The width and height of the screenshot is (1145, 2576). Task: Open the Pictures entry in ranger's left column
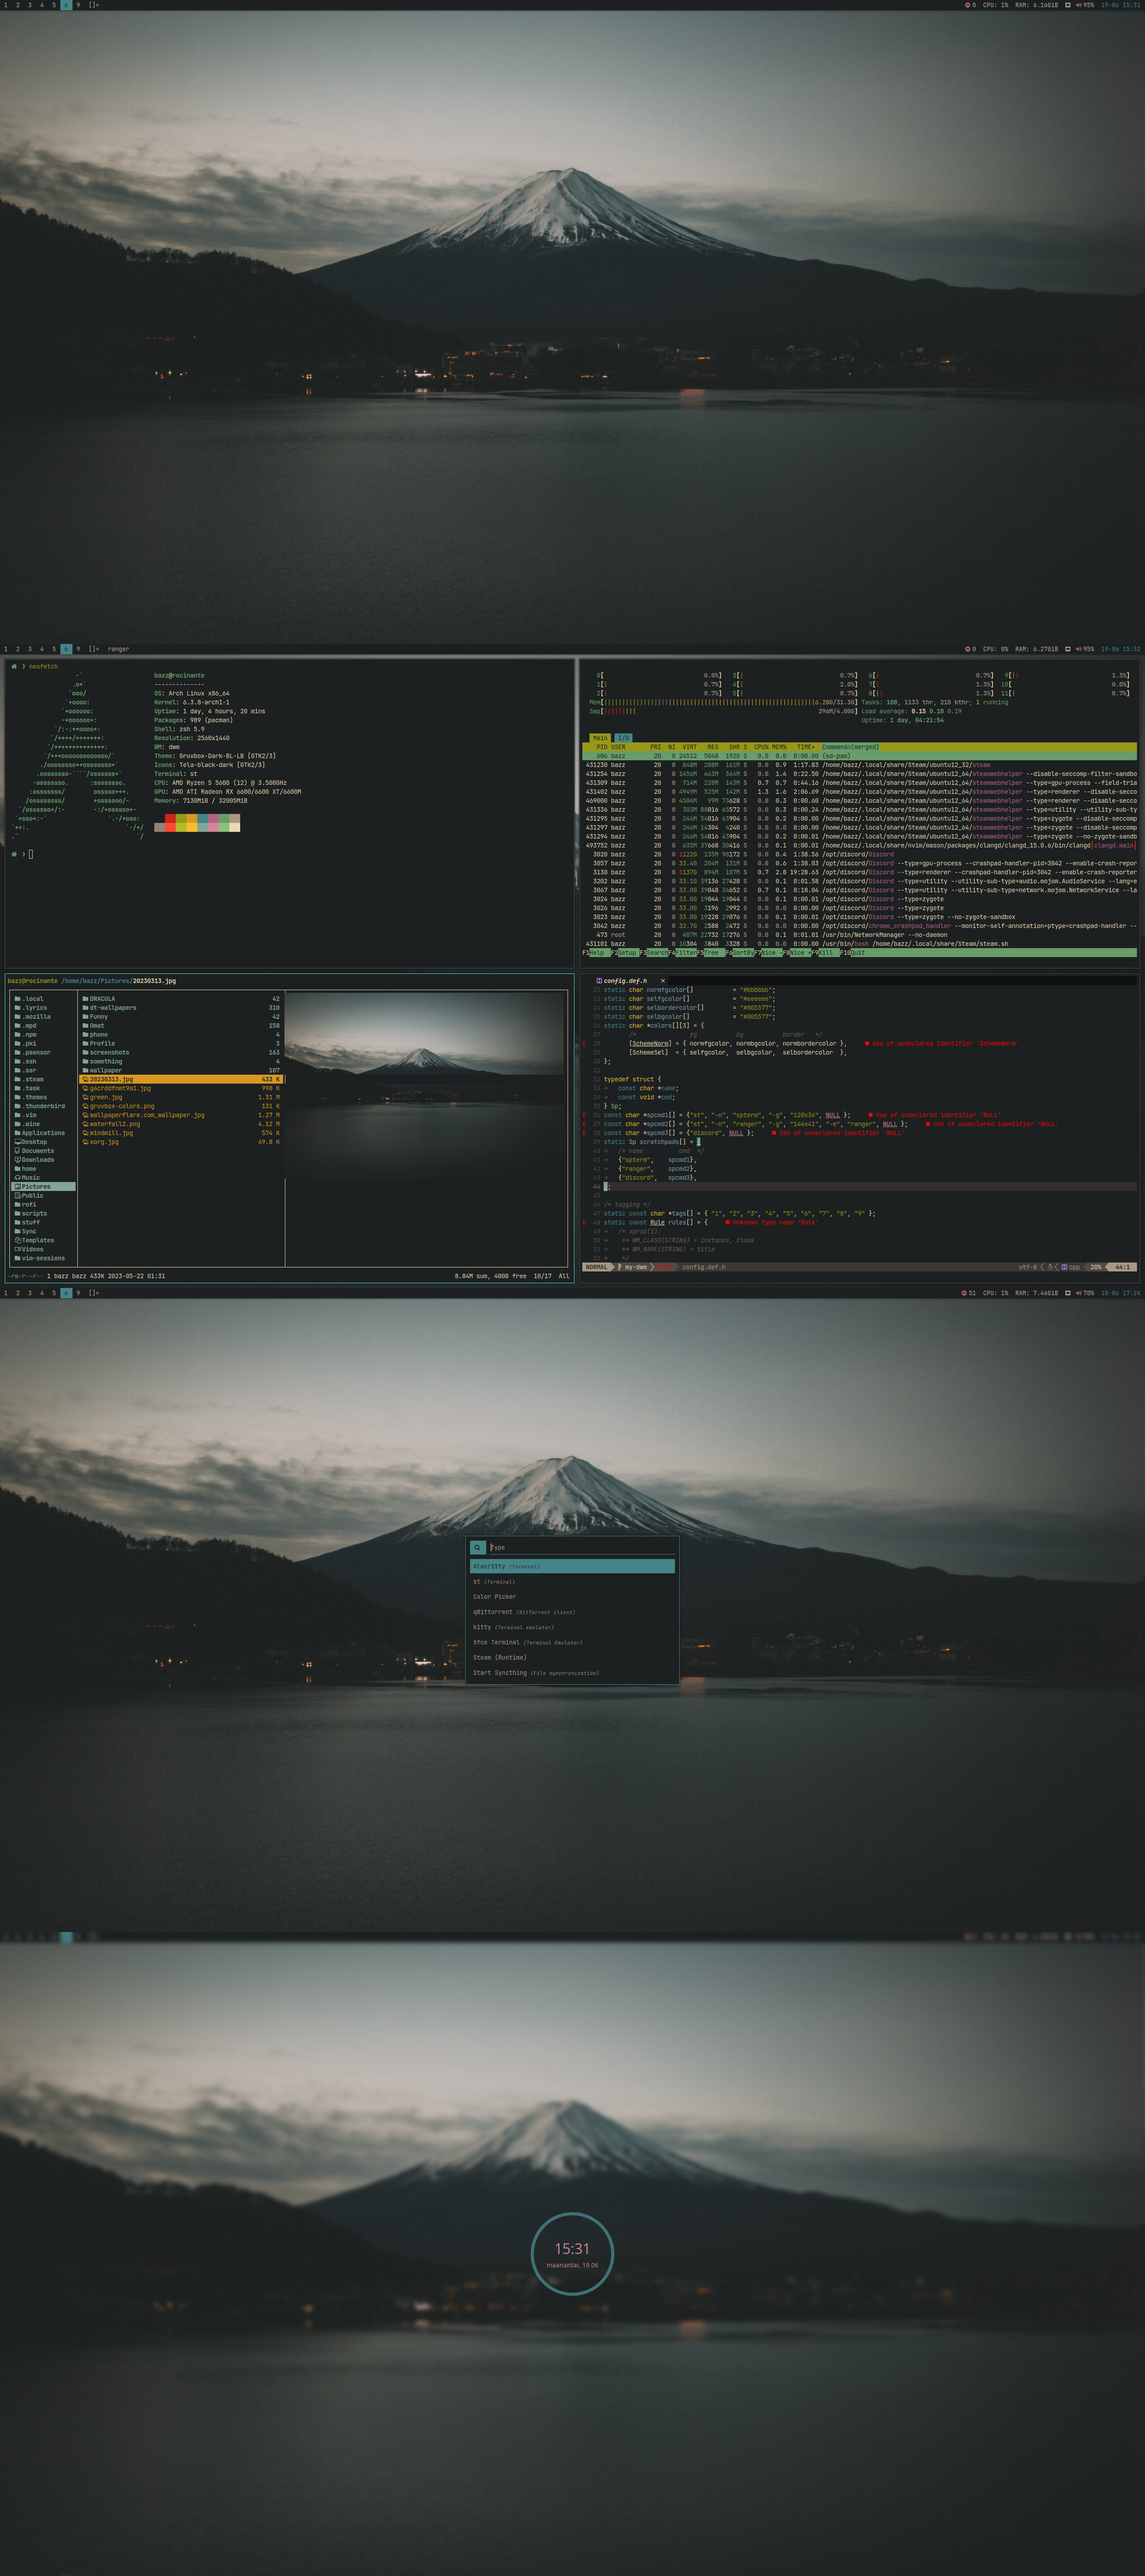click(43, 1187)
